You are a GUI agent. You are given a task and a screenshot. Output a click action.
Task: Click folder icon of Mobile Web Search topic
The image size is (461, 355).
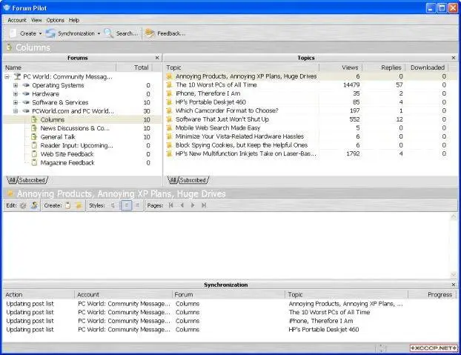(x=169, y=127)
